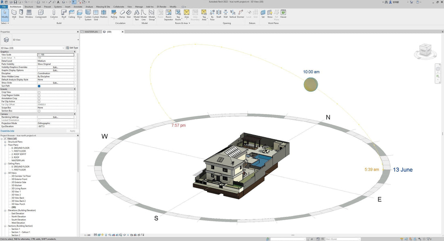Viewport: 444px width, 241px height.
Task: Tick the Section Box checkbox
Action: [x=39, y=111]
